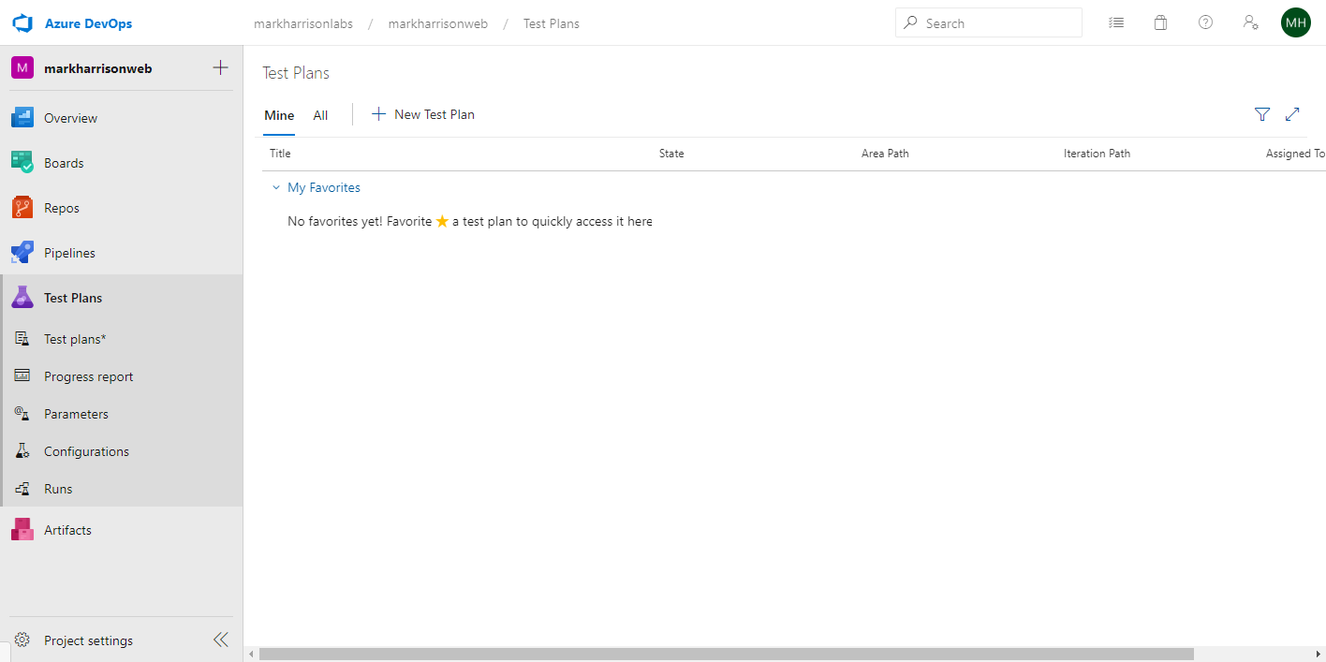The image size is (1326, 662).
Task: Open the work items list icon
Action: tap(1116, 23)
